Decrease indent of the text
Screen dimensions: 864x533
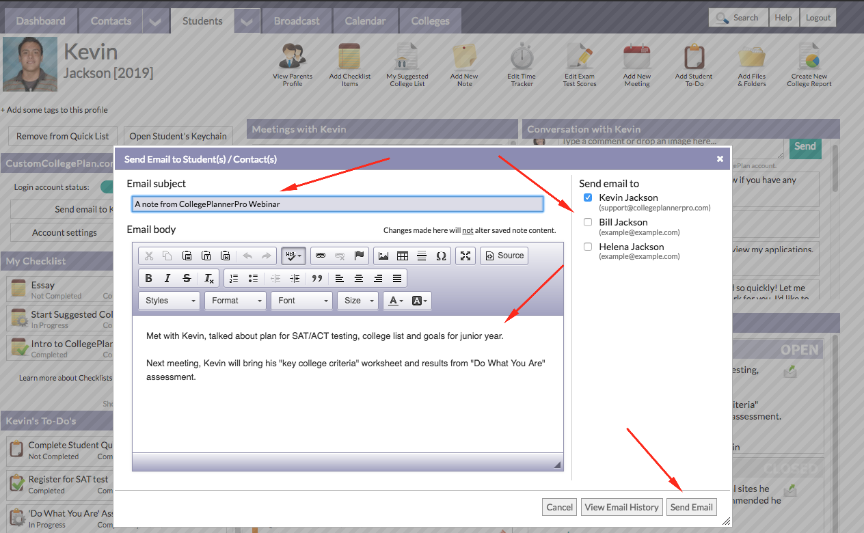tap(275, 278)
